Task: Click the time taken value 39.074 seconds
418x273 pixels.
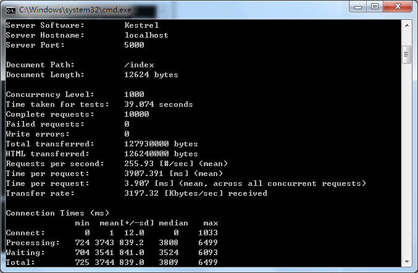Action: tap(159, 104)
